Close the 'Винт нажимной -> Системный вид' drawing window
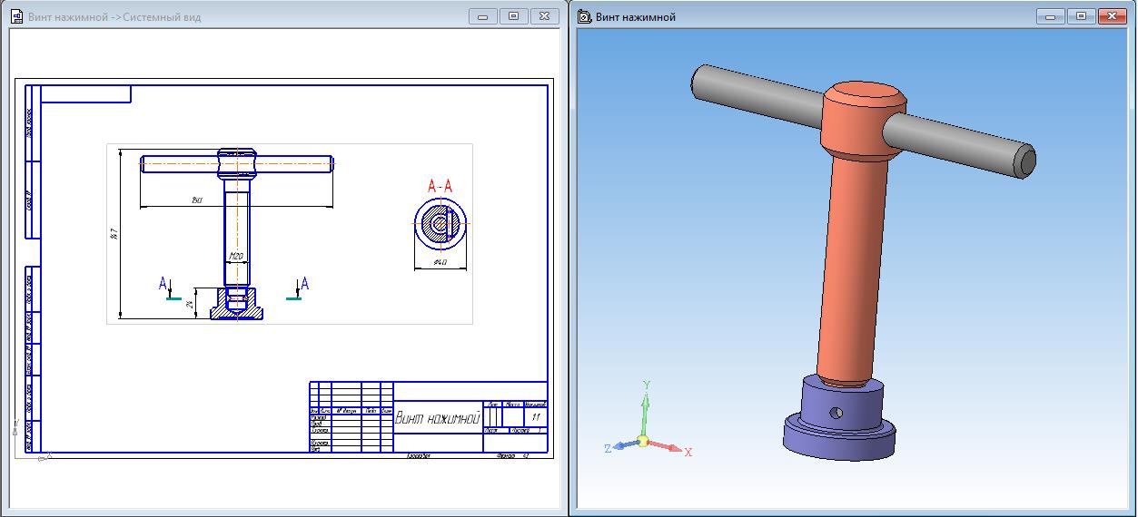Viewport: 1138px width, 517px height. (544, 16)
